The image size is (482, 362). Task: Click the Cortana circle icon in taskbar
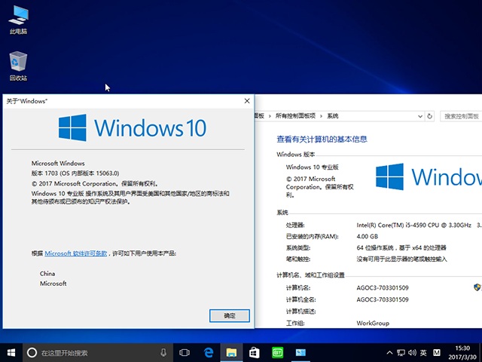click(x=32, y=352)
